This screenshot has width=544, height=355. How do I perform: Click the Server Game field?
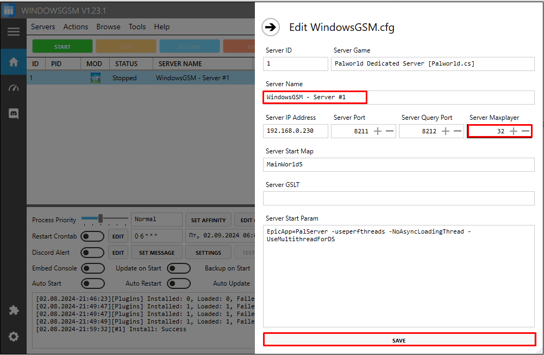pyautogui.click(x=433, y=63)
